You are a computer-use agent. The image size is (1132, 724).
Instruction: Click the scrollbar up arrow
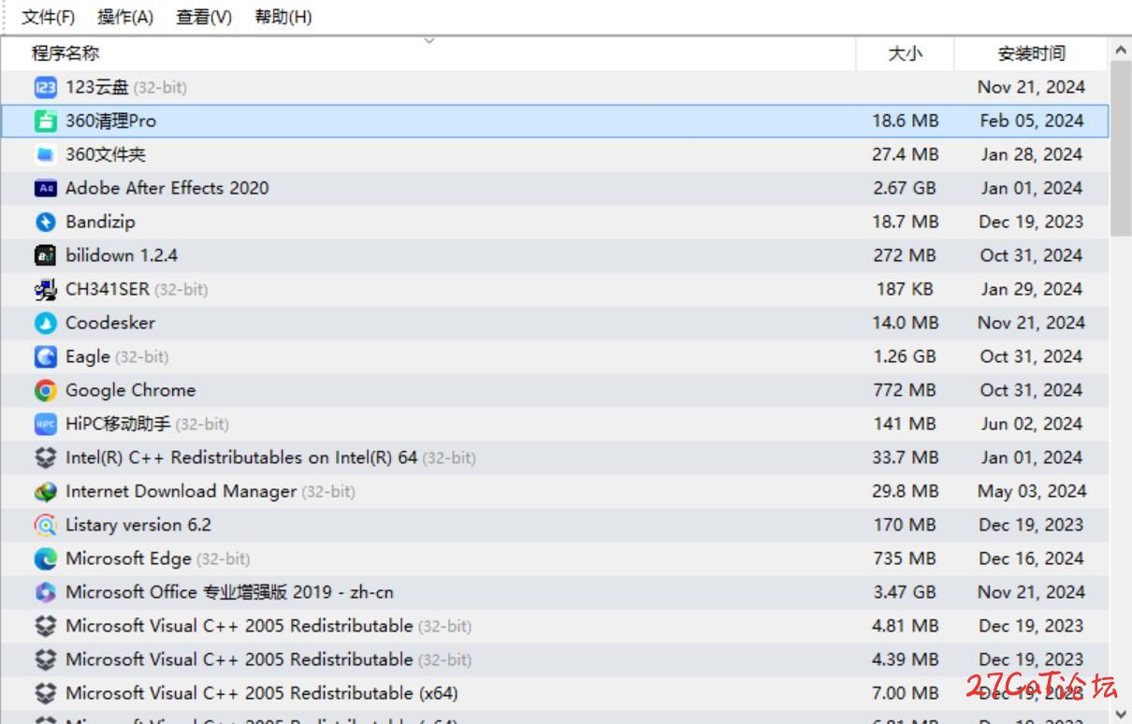click(1121, 50)
